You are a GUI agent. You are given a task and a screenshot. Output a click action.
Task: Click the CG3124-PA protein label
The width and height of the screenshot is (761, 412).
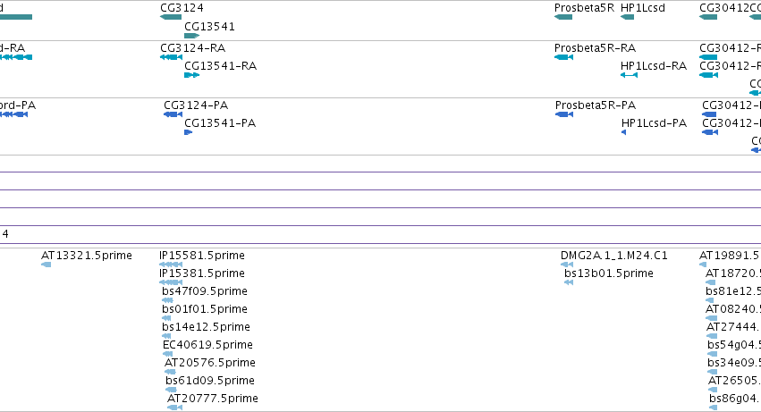pos(196,105)
